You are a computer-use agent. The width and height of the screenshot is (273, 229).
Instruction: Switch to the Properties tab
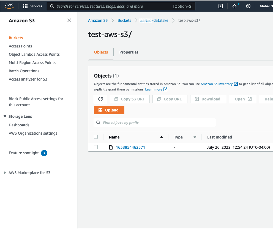[x=129, y=52]
